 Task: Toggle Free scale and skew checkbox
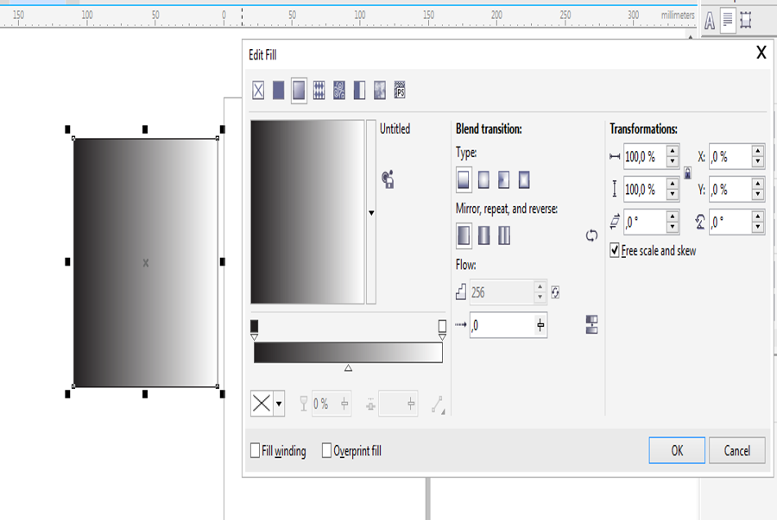coord(615,250)
